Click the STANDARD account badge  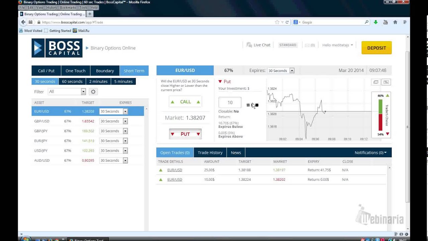[288, 45]
